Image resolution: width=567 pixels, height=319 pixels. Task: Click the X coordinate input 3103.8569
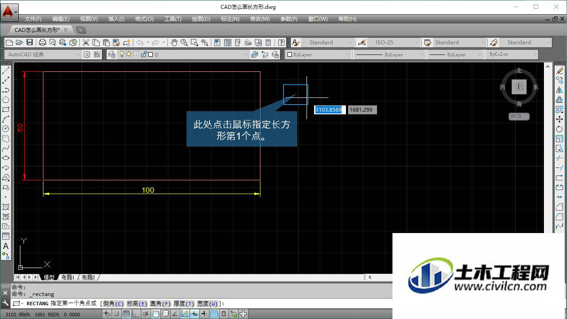[x=330, y=110]
